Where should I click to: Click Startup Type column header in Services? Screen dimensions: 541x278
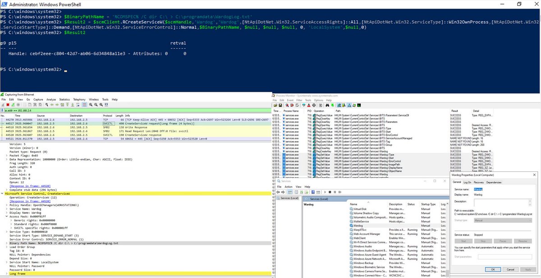pos(428,204)
